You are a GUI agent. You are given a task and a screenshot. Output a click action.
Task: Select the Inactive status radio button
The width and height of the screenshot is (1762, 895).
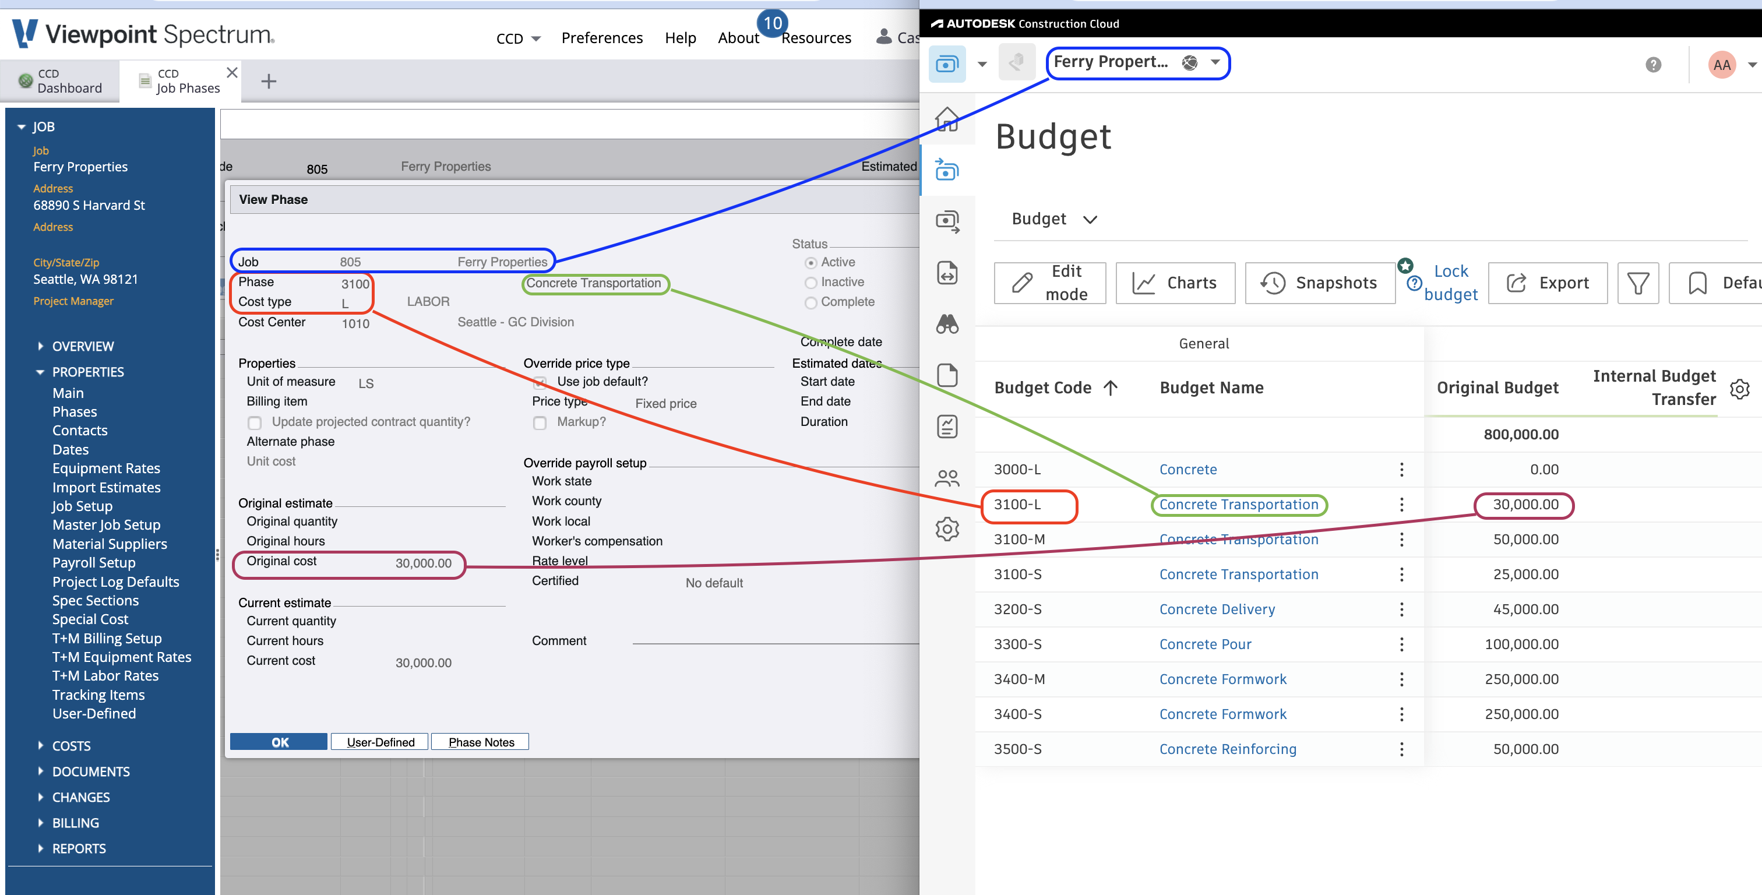click(x=810, y=283)
